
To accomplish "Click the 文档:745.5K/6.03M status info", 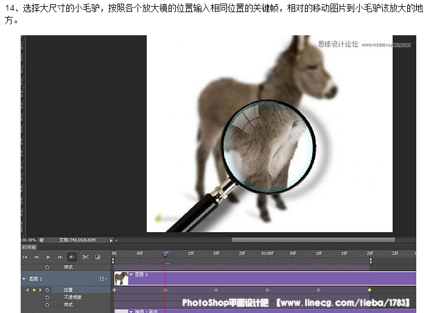I will 77,240.
